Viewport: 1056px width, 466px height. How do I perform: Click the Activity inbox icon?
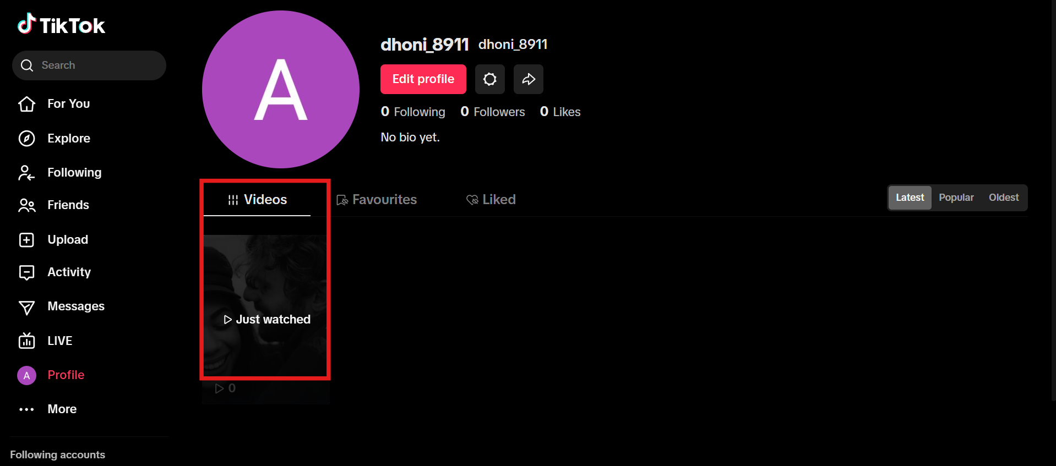(x=26, y=272)
